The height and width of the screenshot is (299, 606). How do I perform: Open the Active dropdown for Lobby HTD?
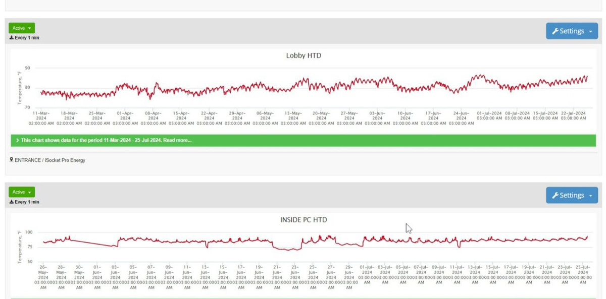22,28
